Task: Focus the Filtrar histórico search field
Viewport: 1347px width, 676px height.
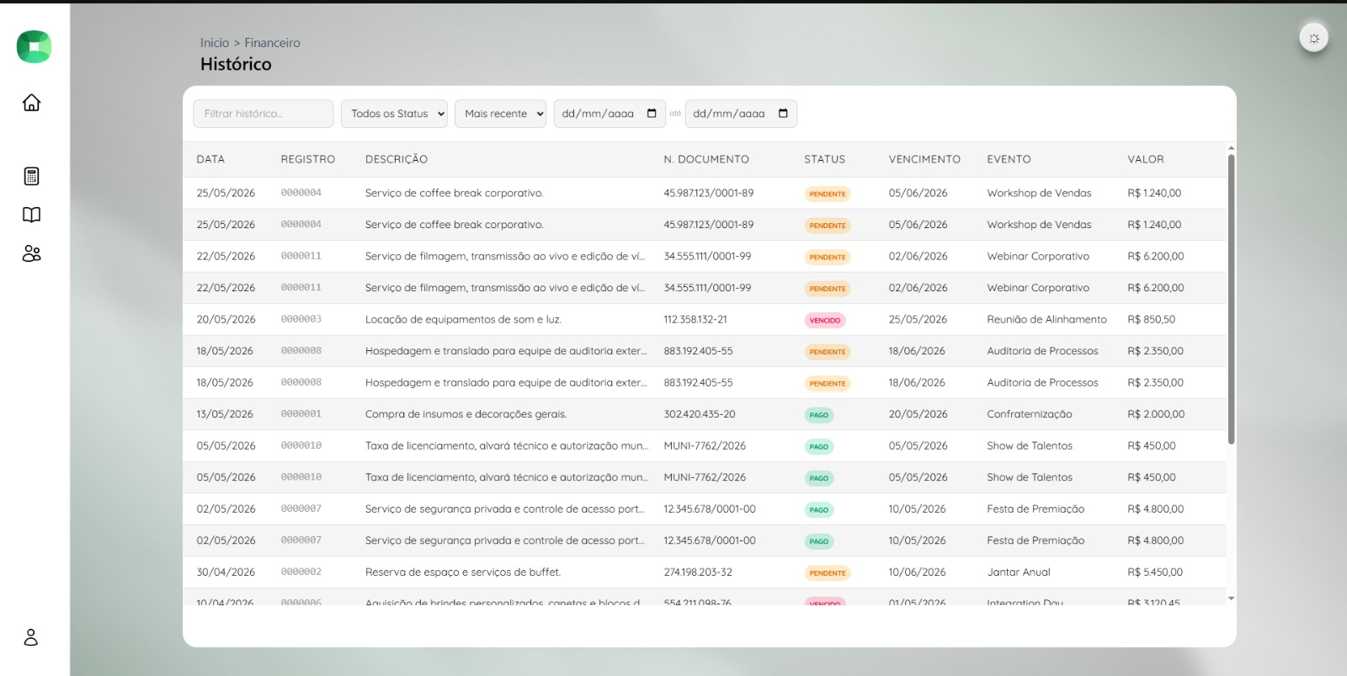Action: coord(264,114)
